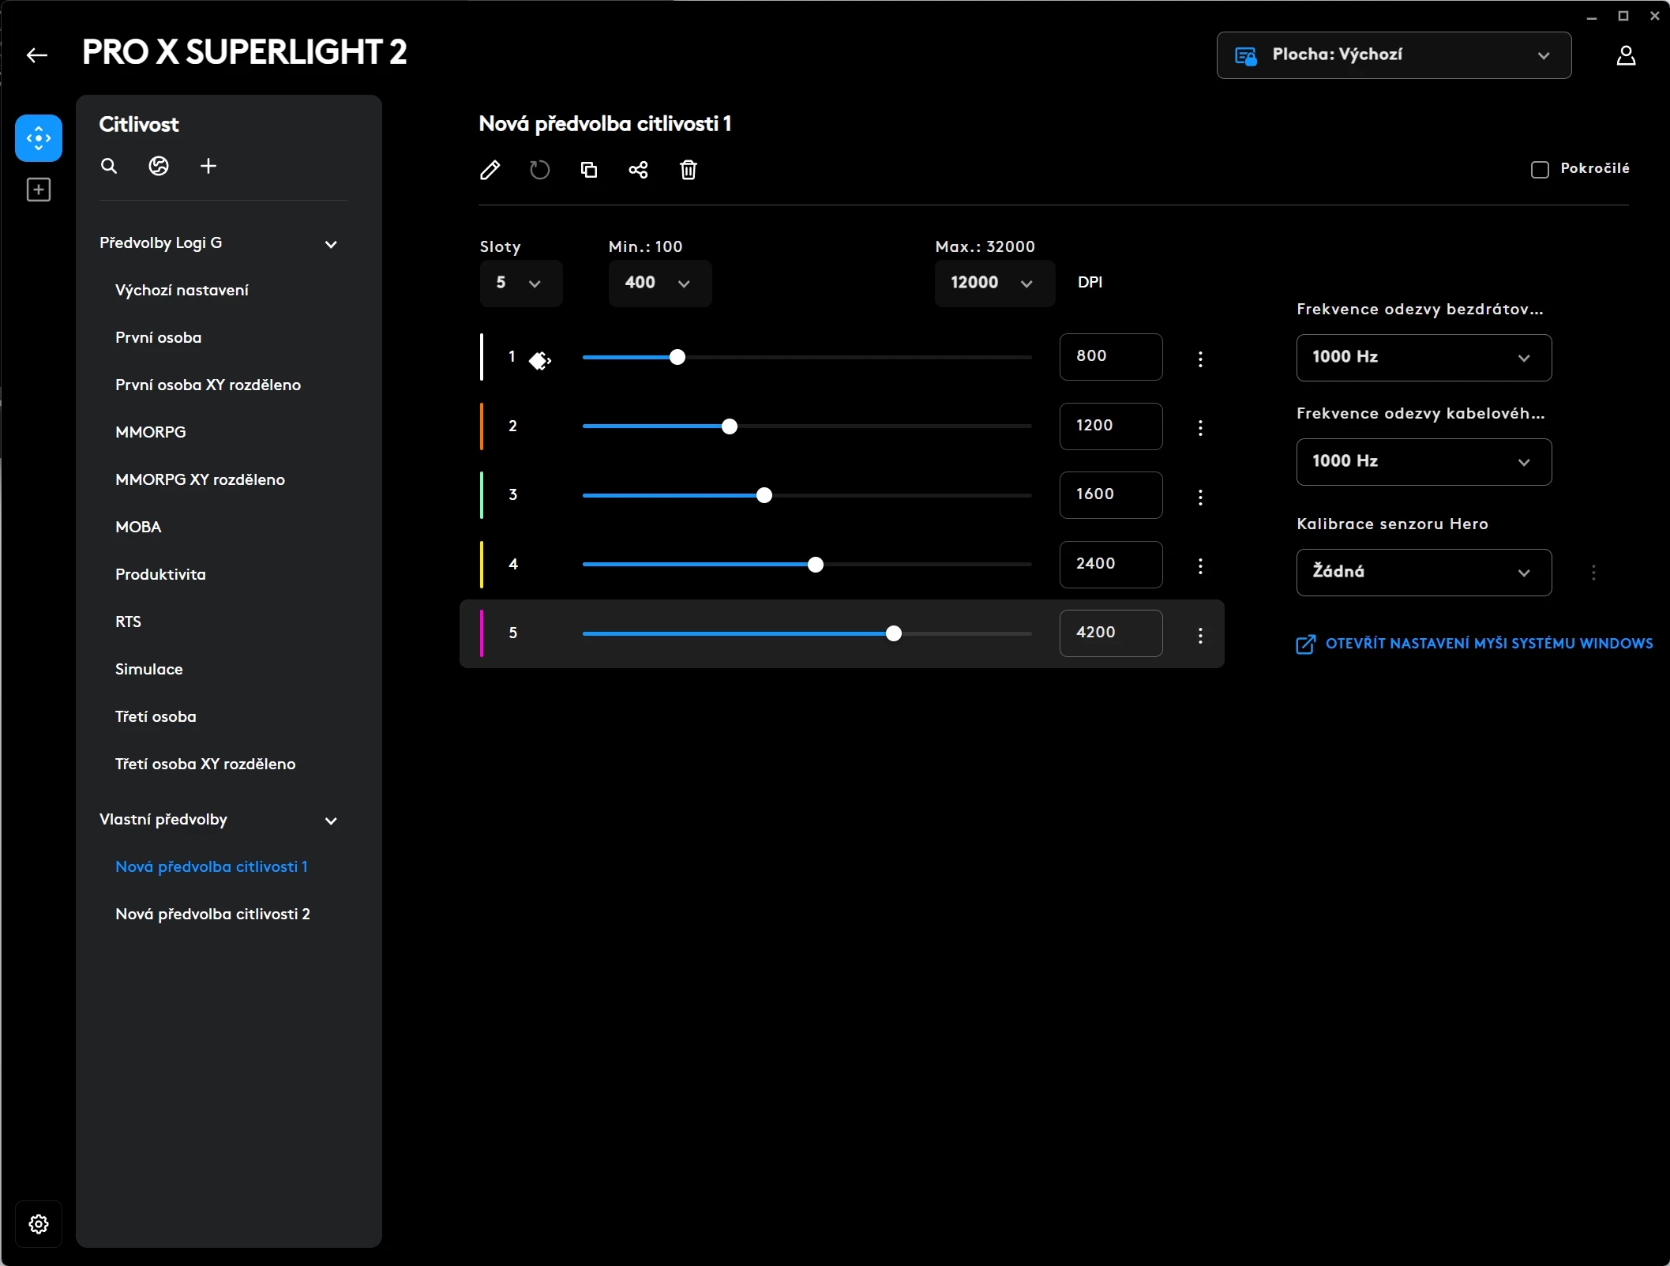The height and width of the screenshot is (1266, 1670).
Task: Open Hero sensor calibration options menu
Action: click(1593, 573)
